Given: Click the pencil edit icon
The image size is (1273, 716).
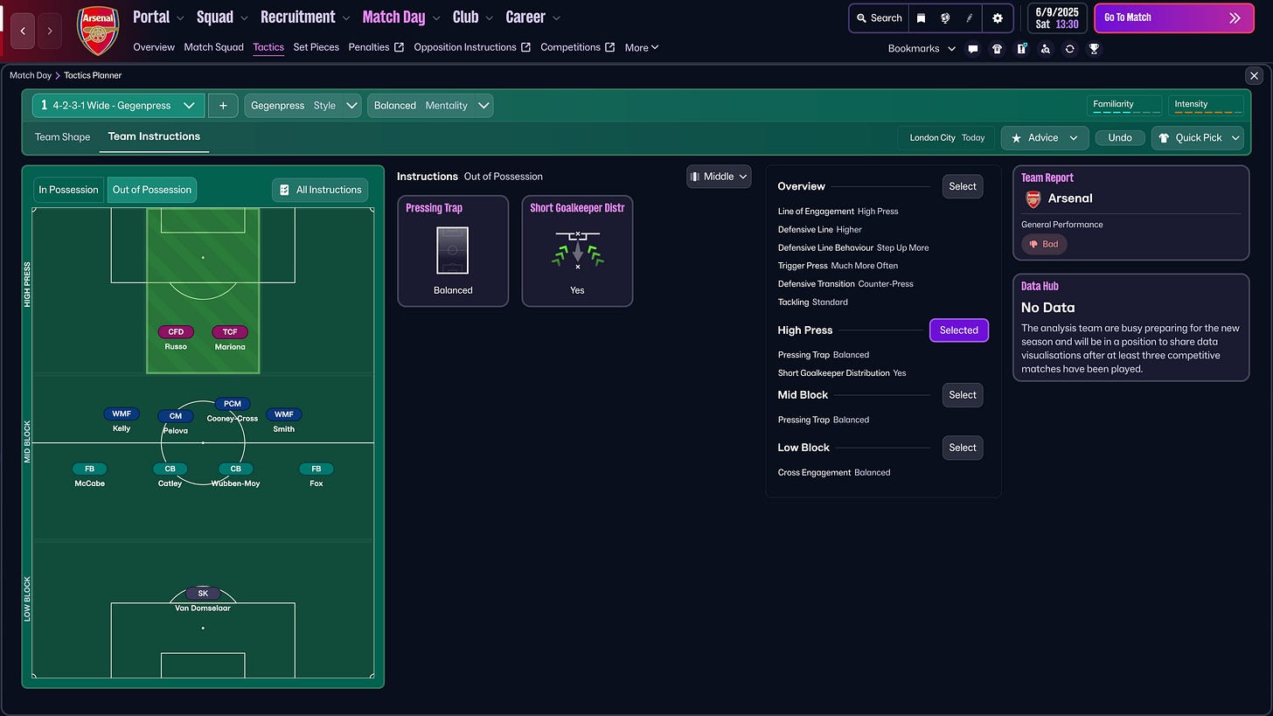Looking at the screenshot, I should 969,17.
